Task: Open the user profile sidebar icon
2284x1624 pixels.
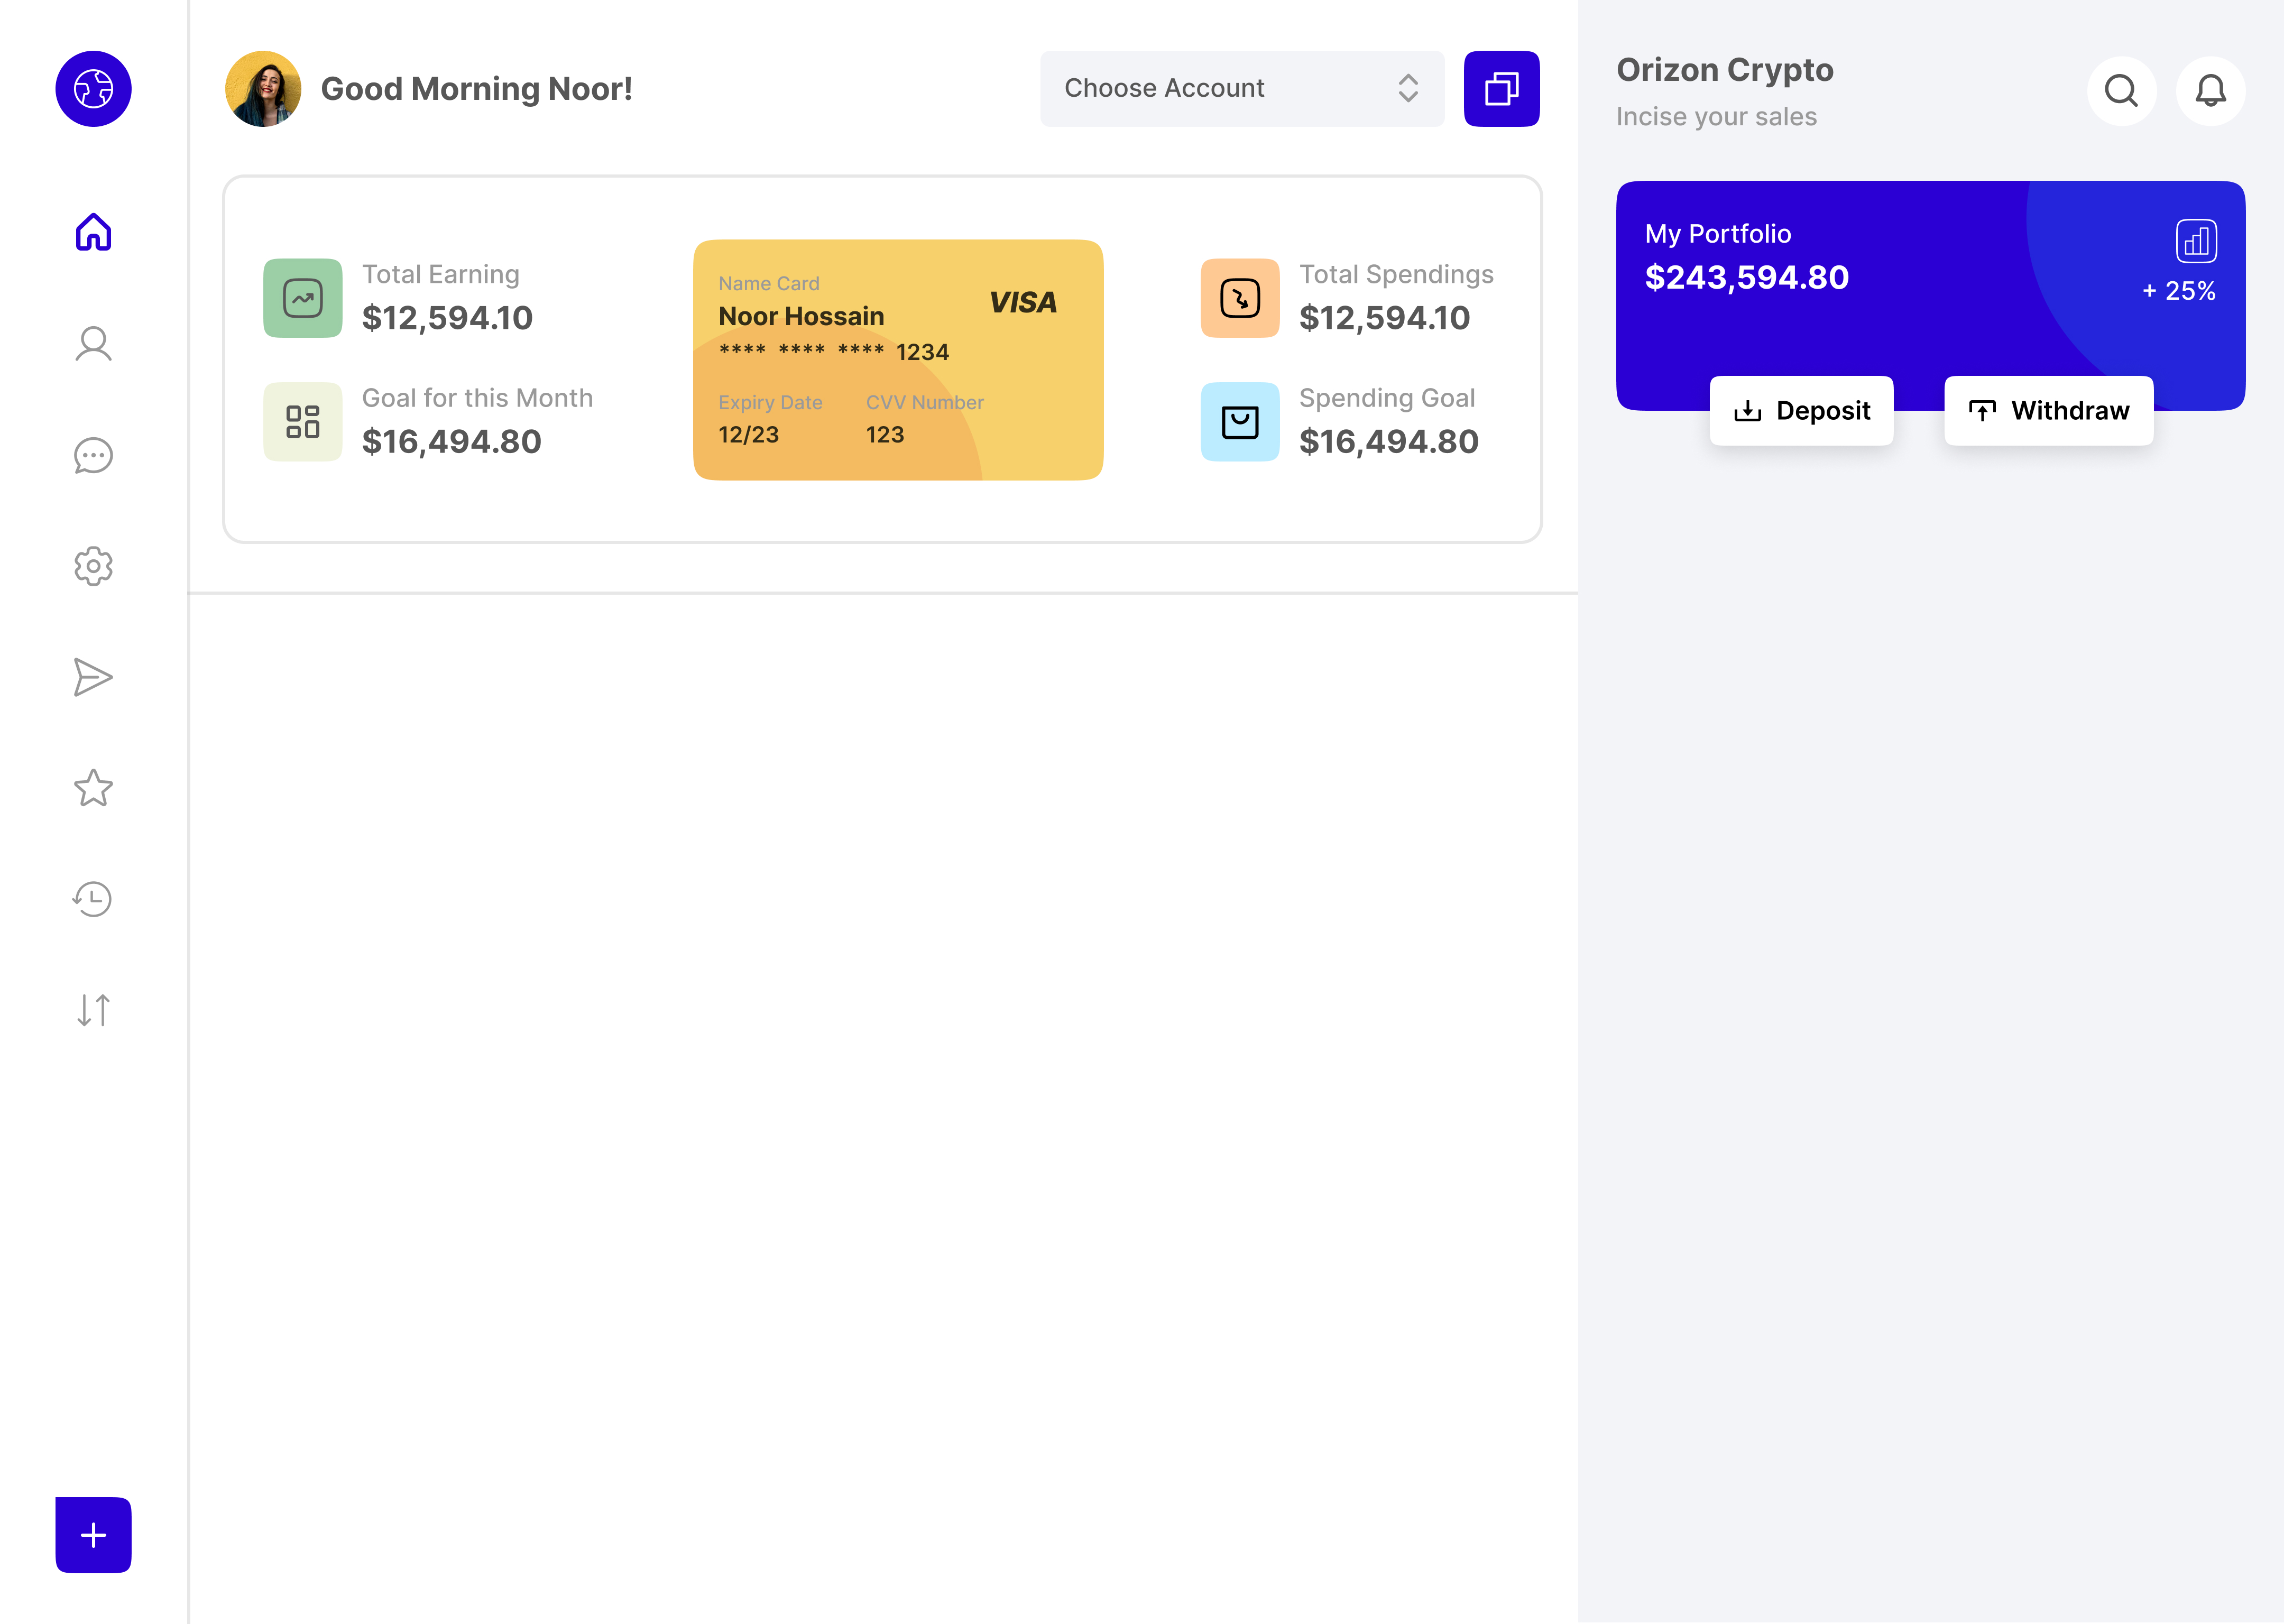Action: click(x=93, y=344)
